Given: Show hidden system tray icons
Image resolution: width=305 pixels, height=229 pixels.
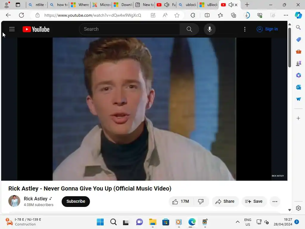Looking at the screenshot, I should (x=237, y=222).
